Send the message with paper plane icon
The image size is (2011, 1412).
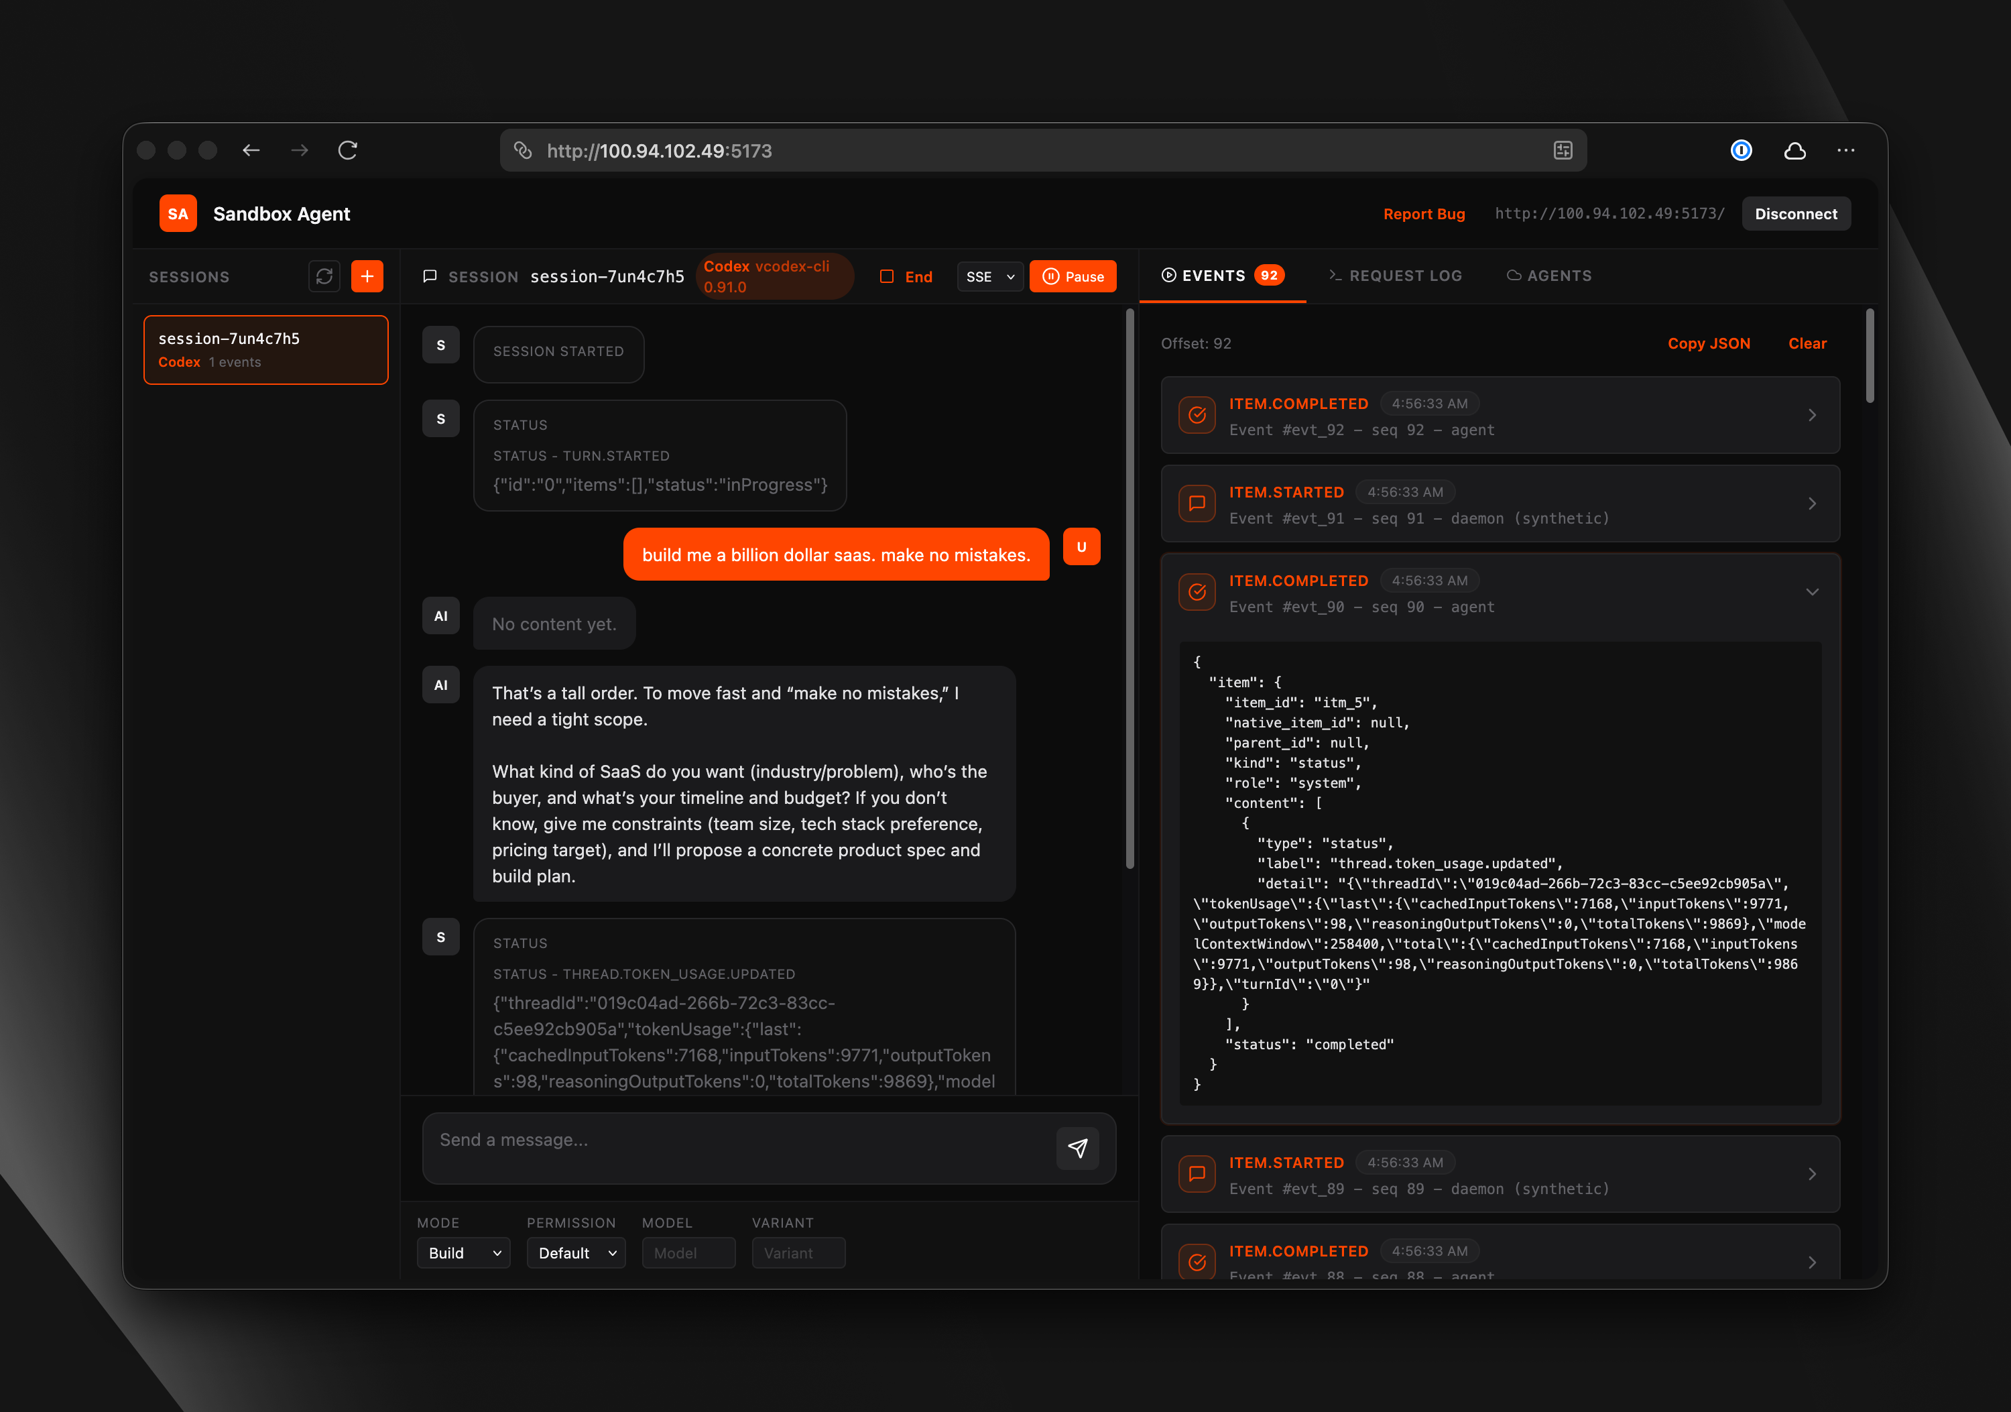[1077, 1149]
